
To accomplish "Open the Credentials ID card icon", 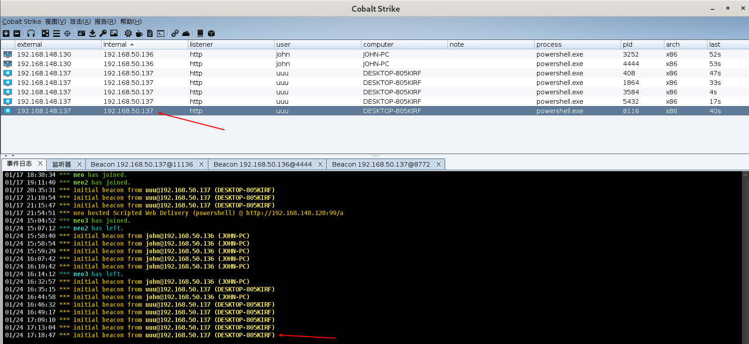I will 81,33.
